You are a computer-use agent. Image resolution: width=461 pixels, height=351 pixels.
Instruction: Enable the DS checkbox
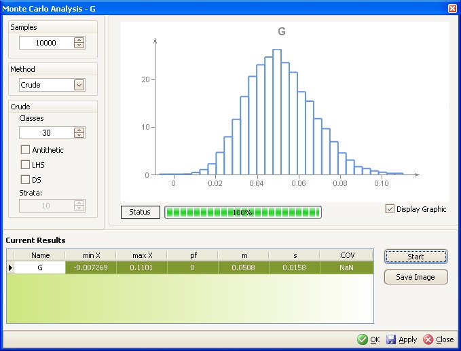point(26,180)
